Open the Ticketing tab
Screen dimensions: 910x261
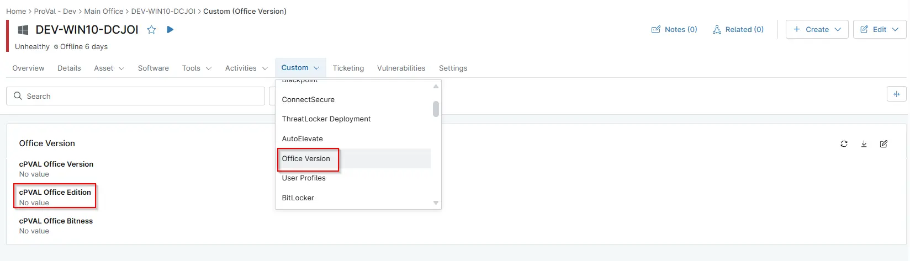(x=348, y=68)
